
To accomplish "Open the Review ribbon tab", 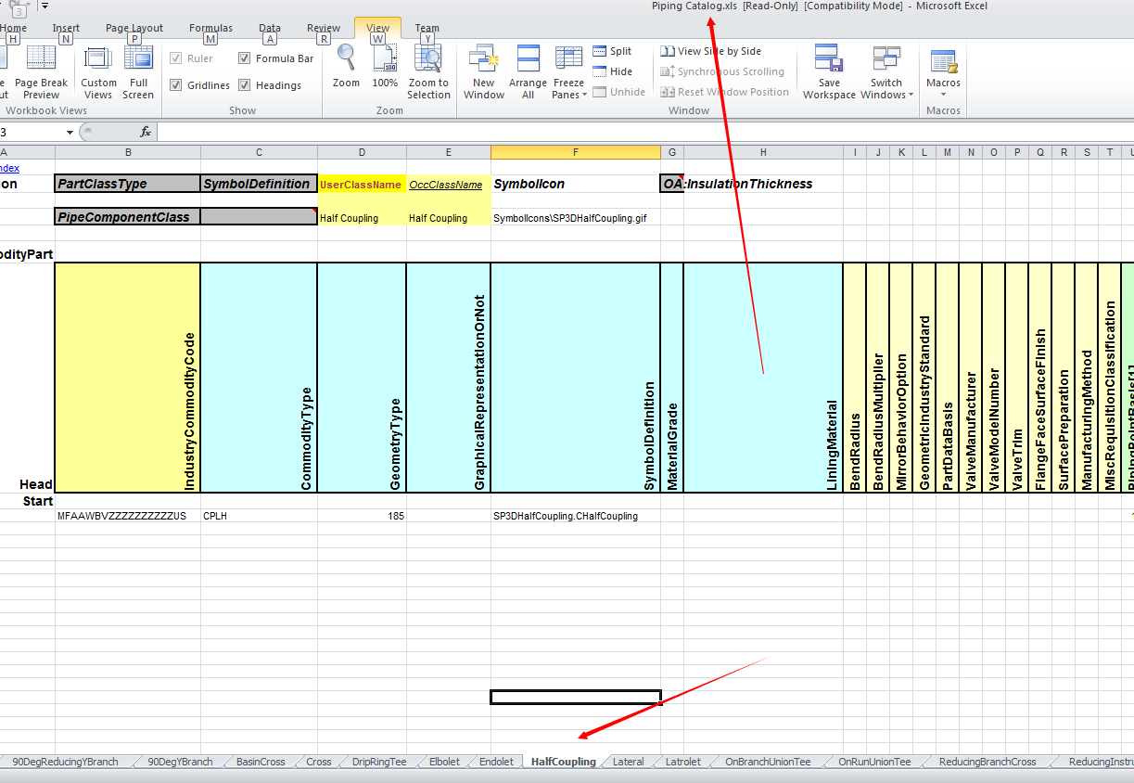I will pyautogui.click(x=324, y=28).
